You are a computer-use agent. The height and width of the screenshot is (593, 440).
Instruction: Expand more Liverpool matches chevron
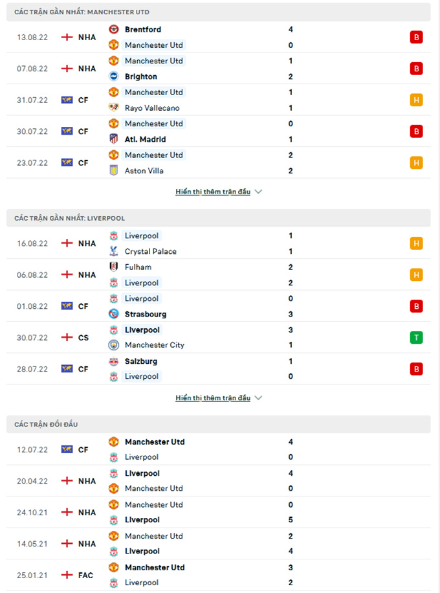(259, 398)
